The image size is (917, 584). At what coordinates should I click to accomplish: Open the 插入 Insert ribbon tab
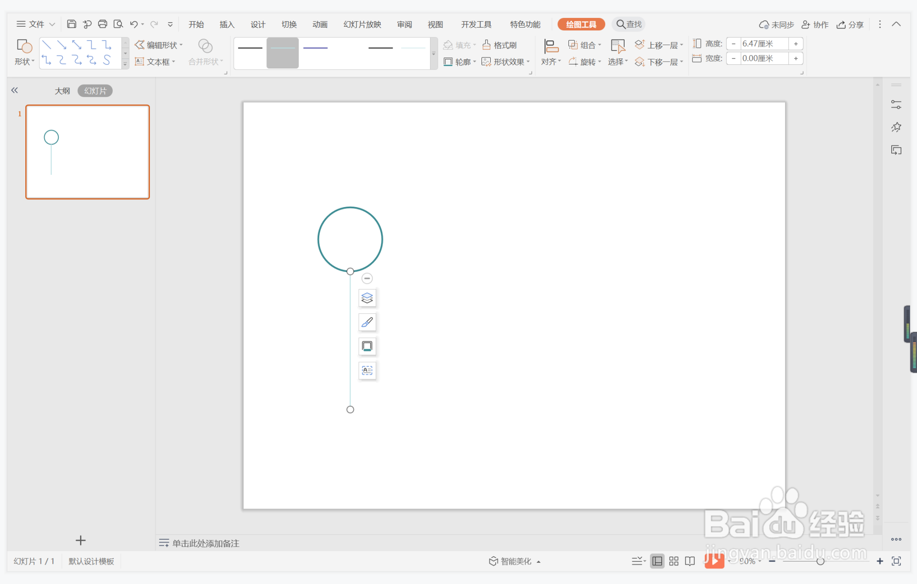227,24
